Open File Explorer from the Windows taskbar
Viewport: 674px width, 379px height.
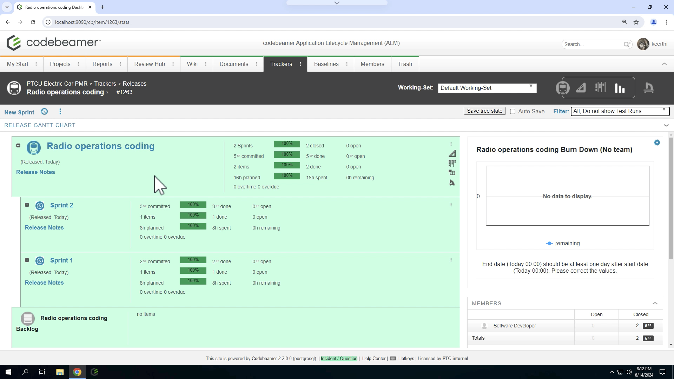60,372
